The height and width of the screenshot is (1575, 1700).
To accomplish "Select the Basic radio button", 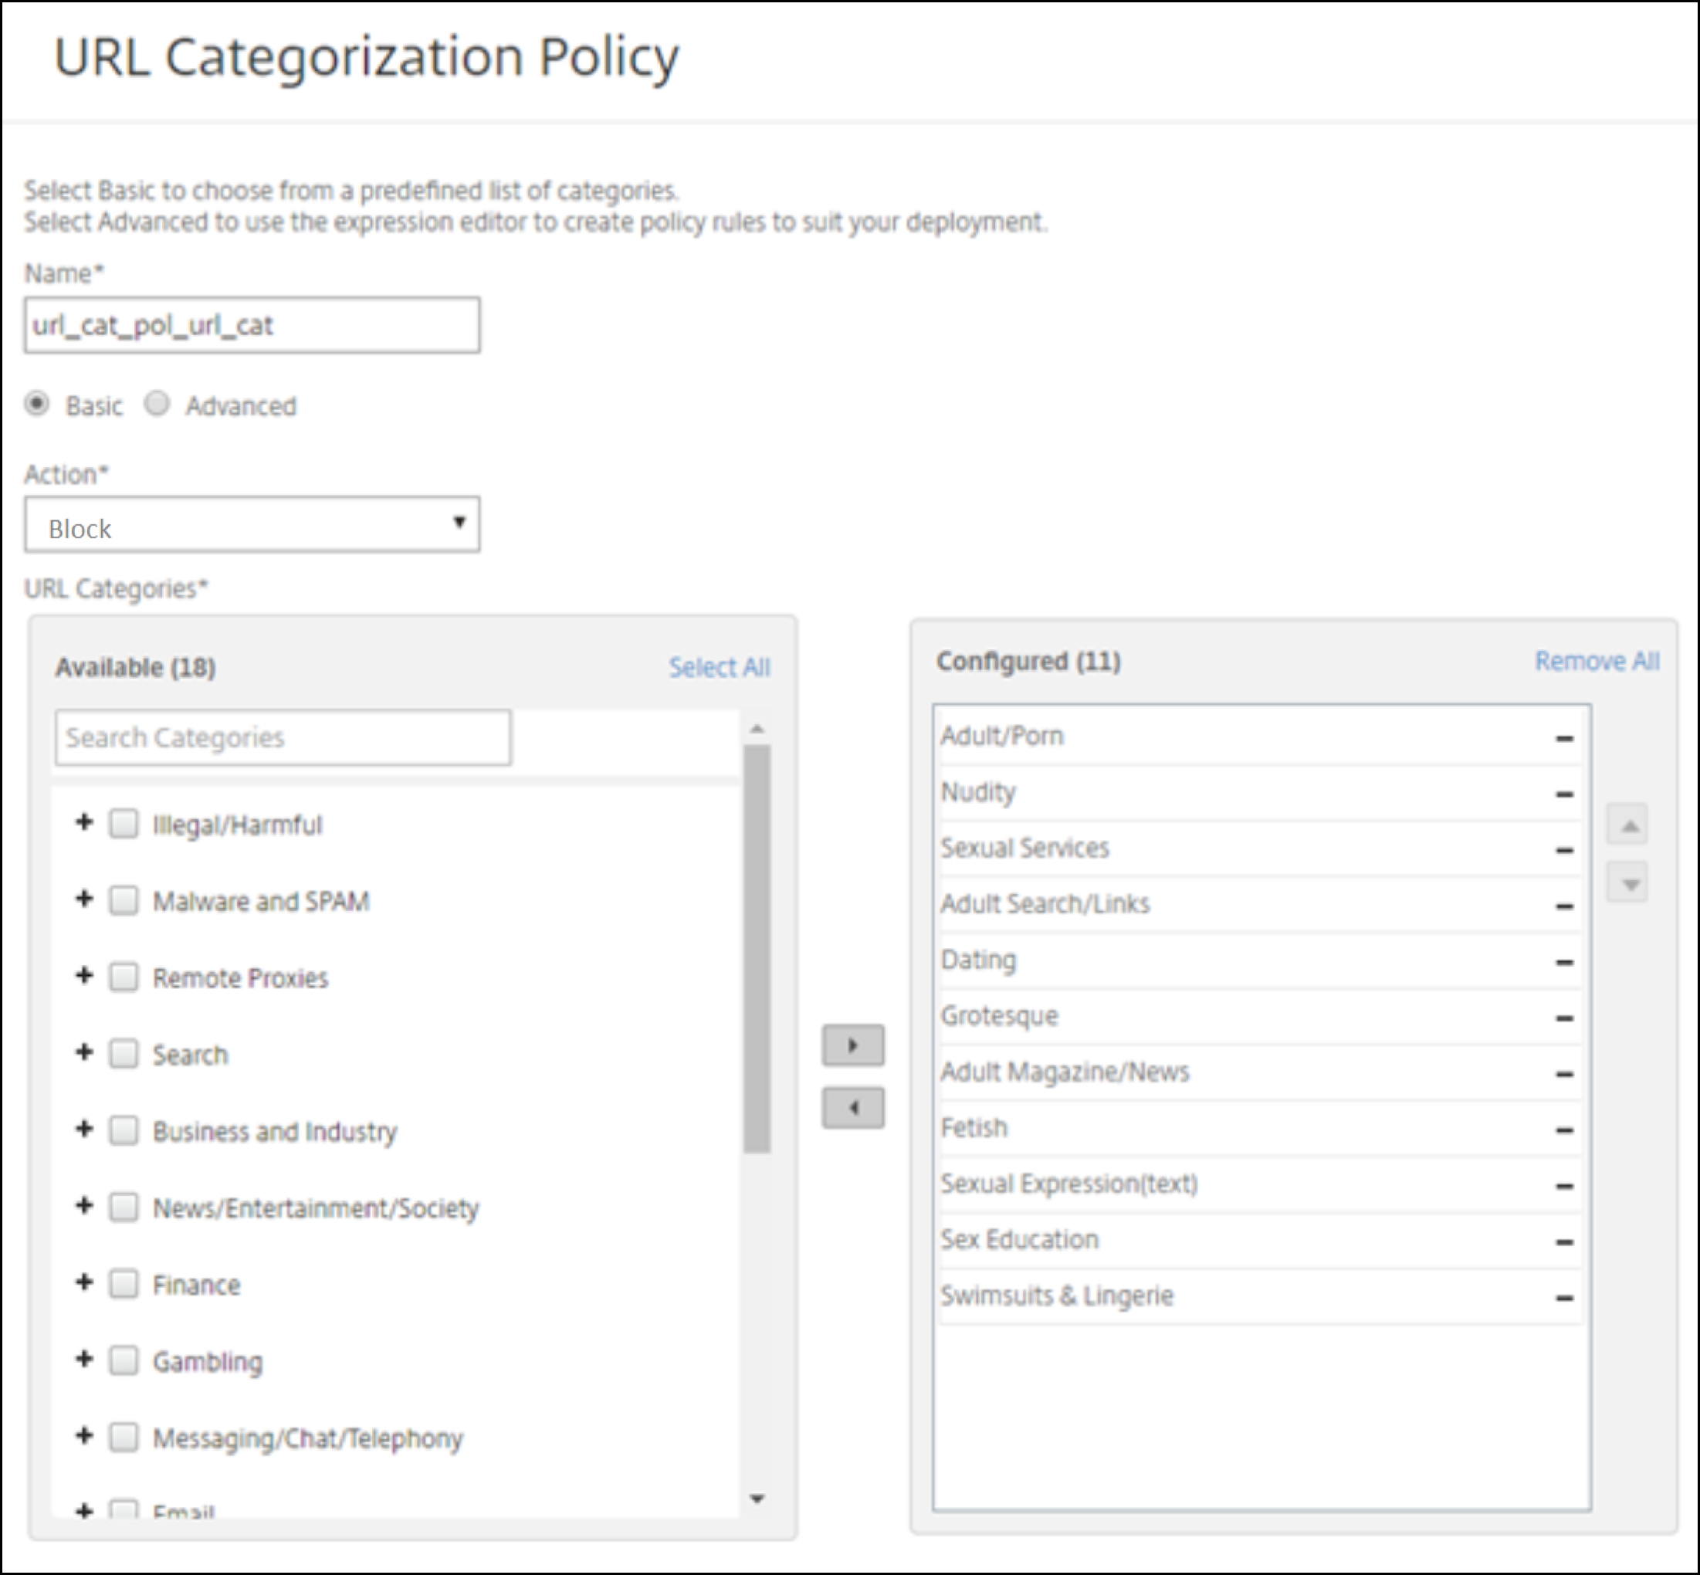I will click(x=36, y=403).
